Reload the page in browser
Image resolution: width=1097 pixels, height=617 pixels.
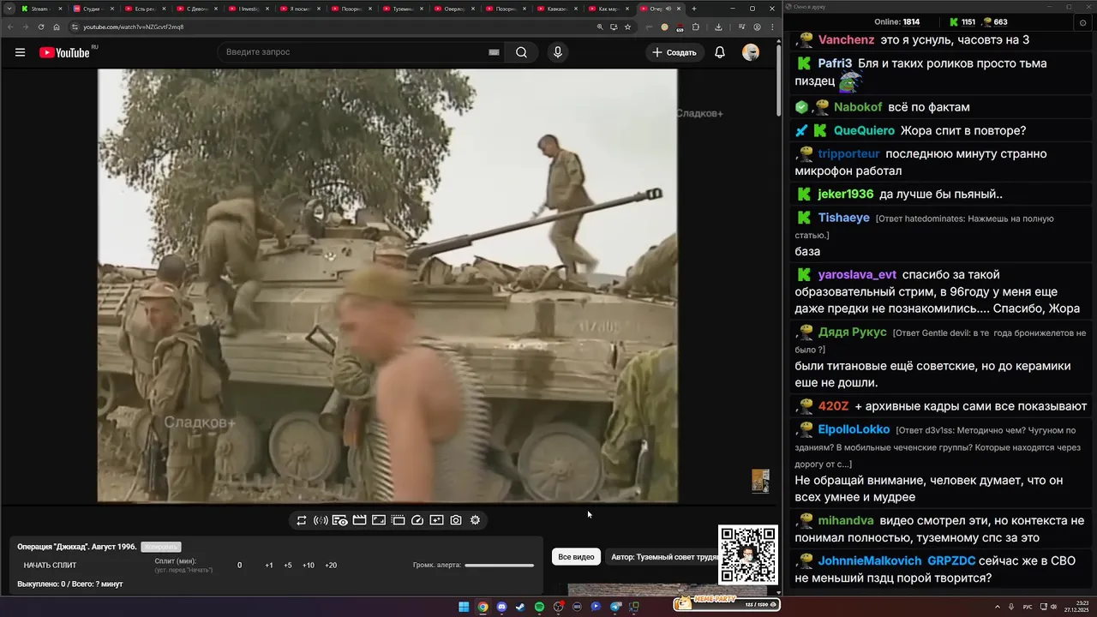pyautogui.click(x=40, y=27)
